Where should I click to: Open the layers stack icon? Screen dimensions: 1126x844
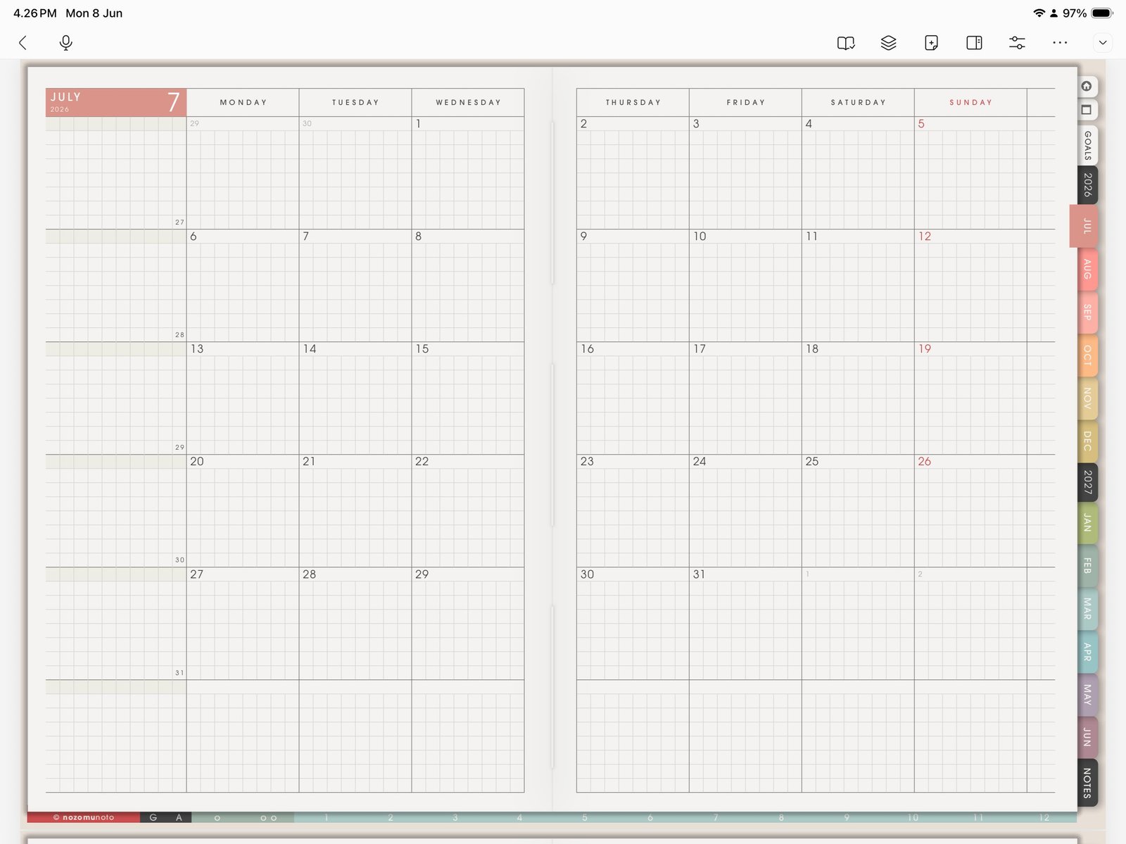pyautogui.click(x=889, y=43)
